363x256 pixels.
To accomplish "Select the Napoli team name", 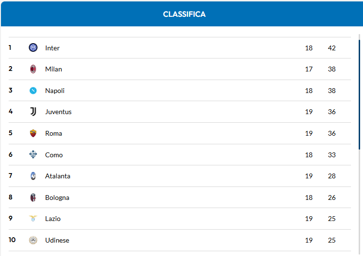I will [x=55, y=91].
